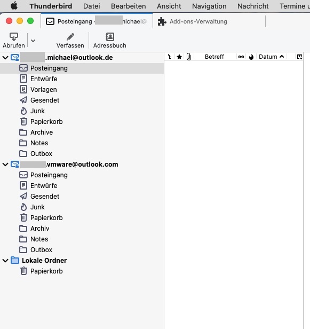Image resolution: width=310 pixels, height=329 pixels.
Task: Switch to the Posteingang tab
Action: tap(97, 21)
